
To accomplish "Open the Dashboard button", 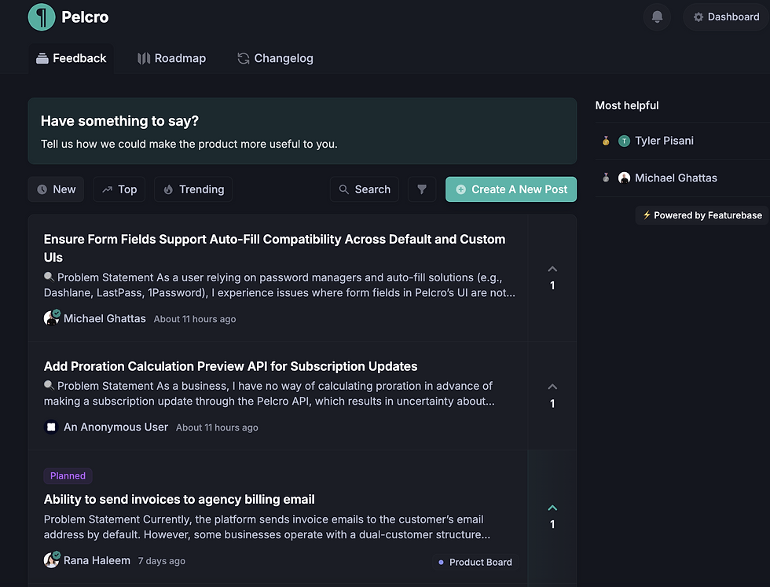I will pyautogui.click(x=726, y=17).
